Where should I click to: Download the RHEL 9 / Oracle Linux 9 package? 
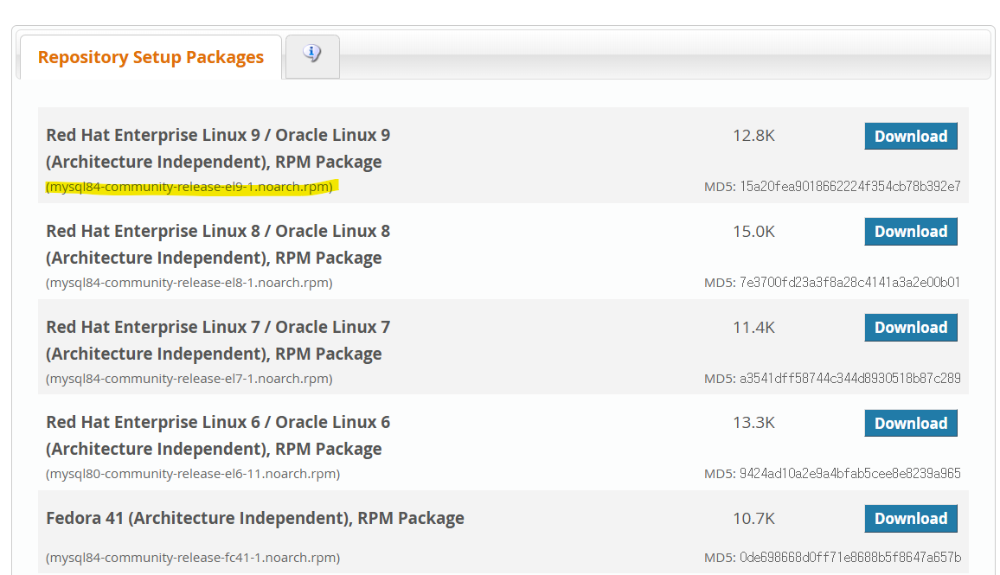pos(911,136)
